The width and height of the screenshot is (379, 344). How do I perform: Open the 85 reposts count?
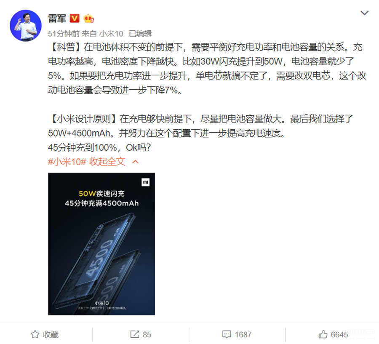pyautogui.click(x=147, y=335)
